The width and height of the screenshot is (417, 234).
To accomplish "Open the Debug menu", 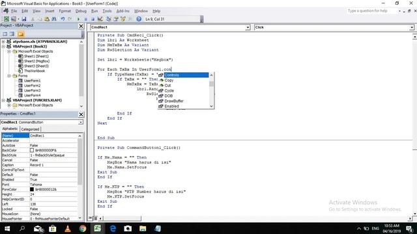I will 81,11.
